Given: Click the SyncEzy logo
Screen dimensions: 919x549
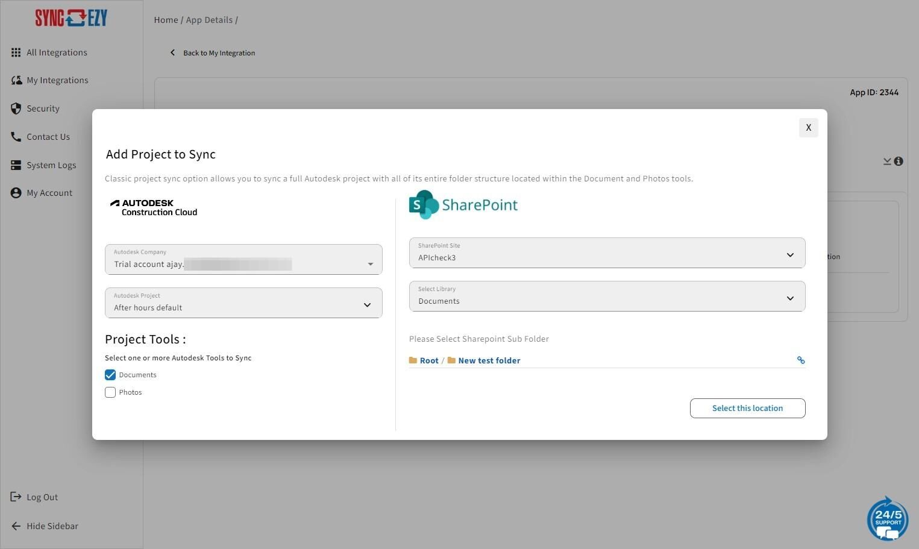Looking at the screenshot, I should pos(71,18).
